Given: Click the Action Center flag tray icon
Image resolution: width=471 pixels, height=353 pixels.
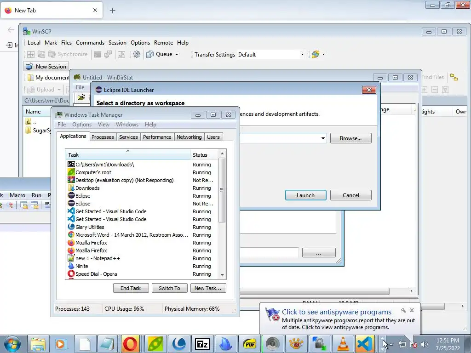Looking at the screenshot, I should [414, 344].
